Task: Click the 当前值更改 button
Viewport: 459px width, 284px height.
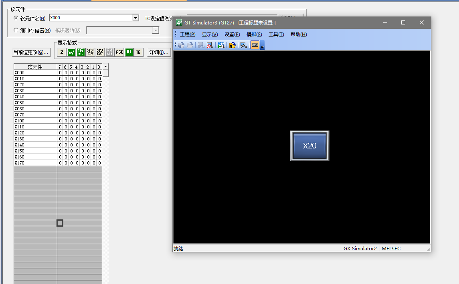Action: pyautogui.click(x=31, y=52)
